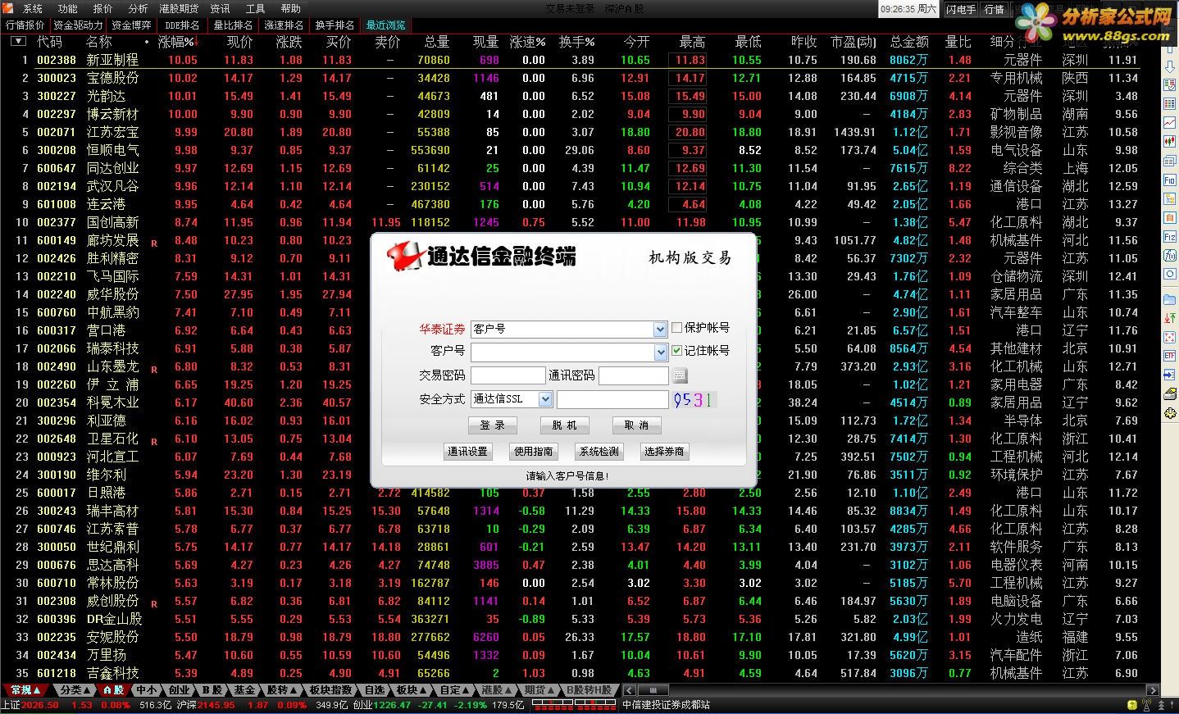Click the red dotted square icon

click(1170, 338)
